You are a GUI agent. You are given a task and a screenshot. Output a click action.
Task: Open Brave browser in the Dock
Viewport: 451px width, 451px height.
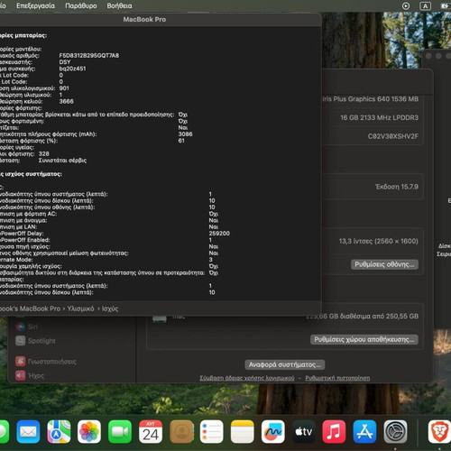(439, 432)
